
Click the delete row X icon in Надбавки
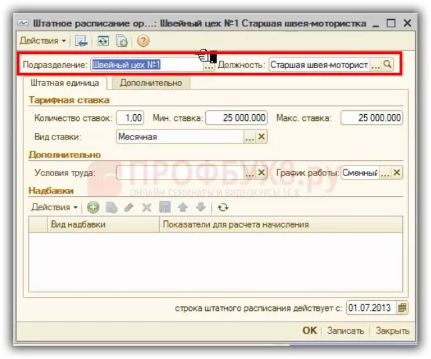coord(147,208)
